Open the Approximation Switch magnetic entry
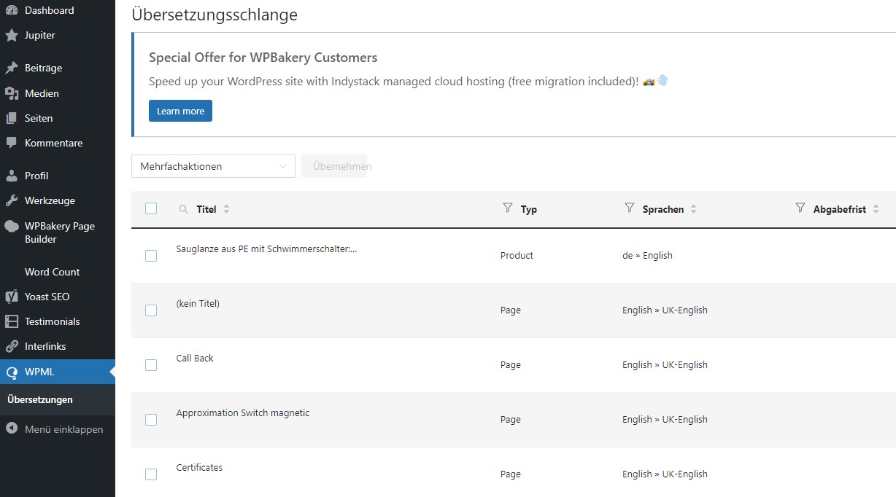 pos(242,412)
